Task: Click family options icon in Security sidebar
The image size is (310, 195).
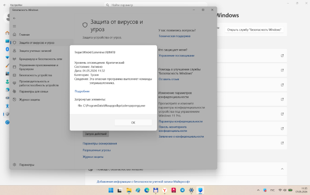Action: [x=14, y=91]
